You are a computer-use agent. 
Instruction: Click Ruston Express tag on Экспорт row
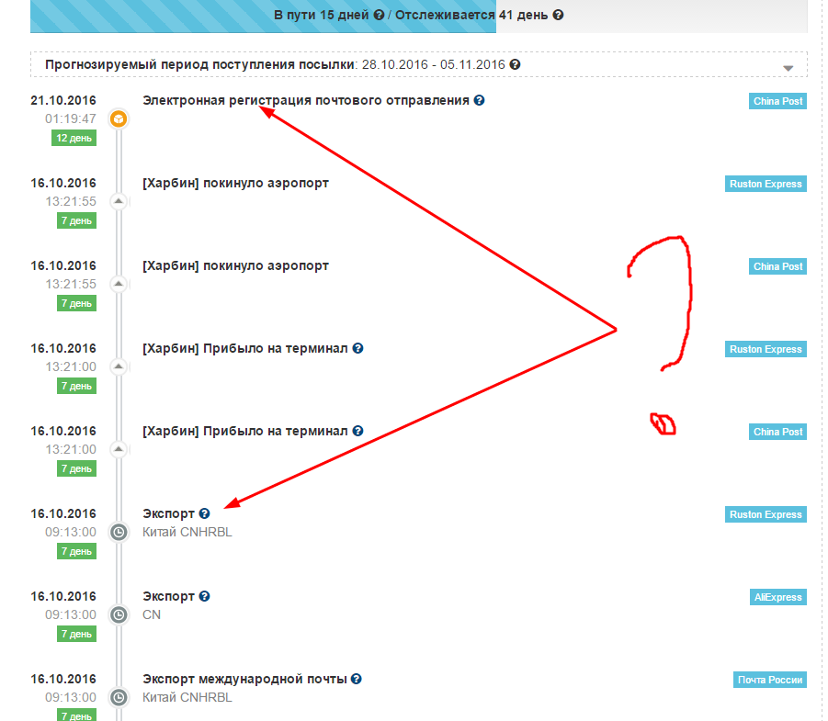point(766,514)
